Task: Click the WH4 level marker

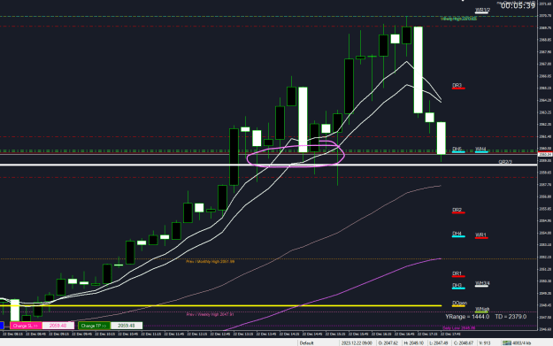Action: 481,150
